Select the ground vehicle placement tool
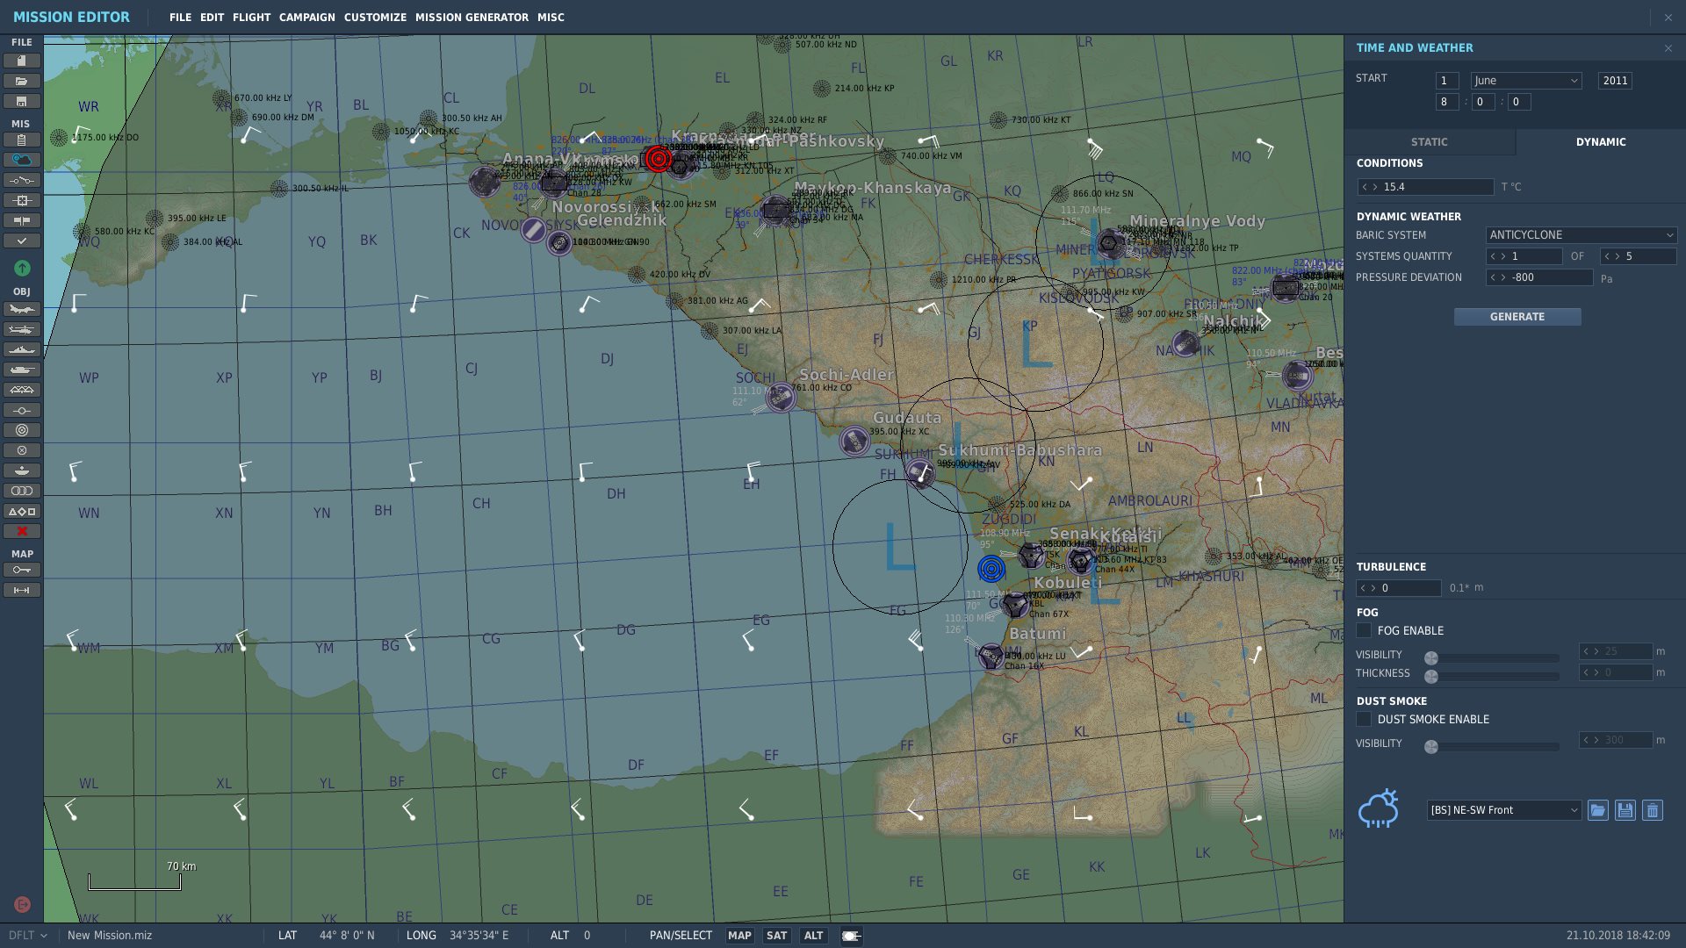This screenshot has height=948, width=1686. 22,369
